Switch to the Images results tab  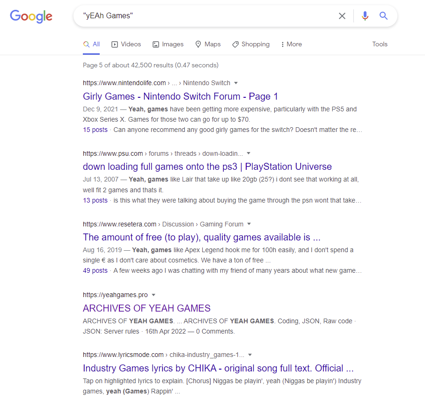pos(168,44)
